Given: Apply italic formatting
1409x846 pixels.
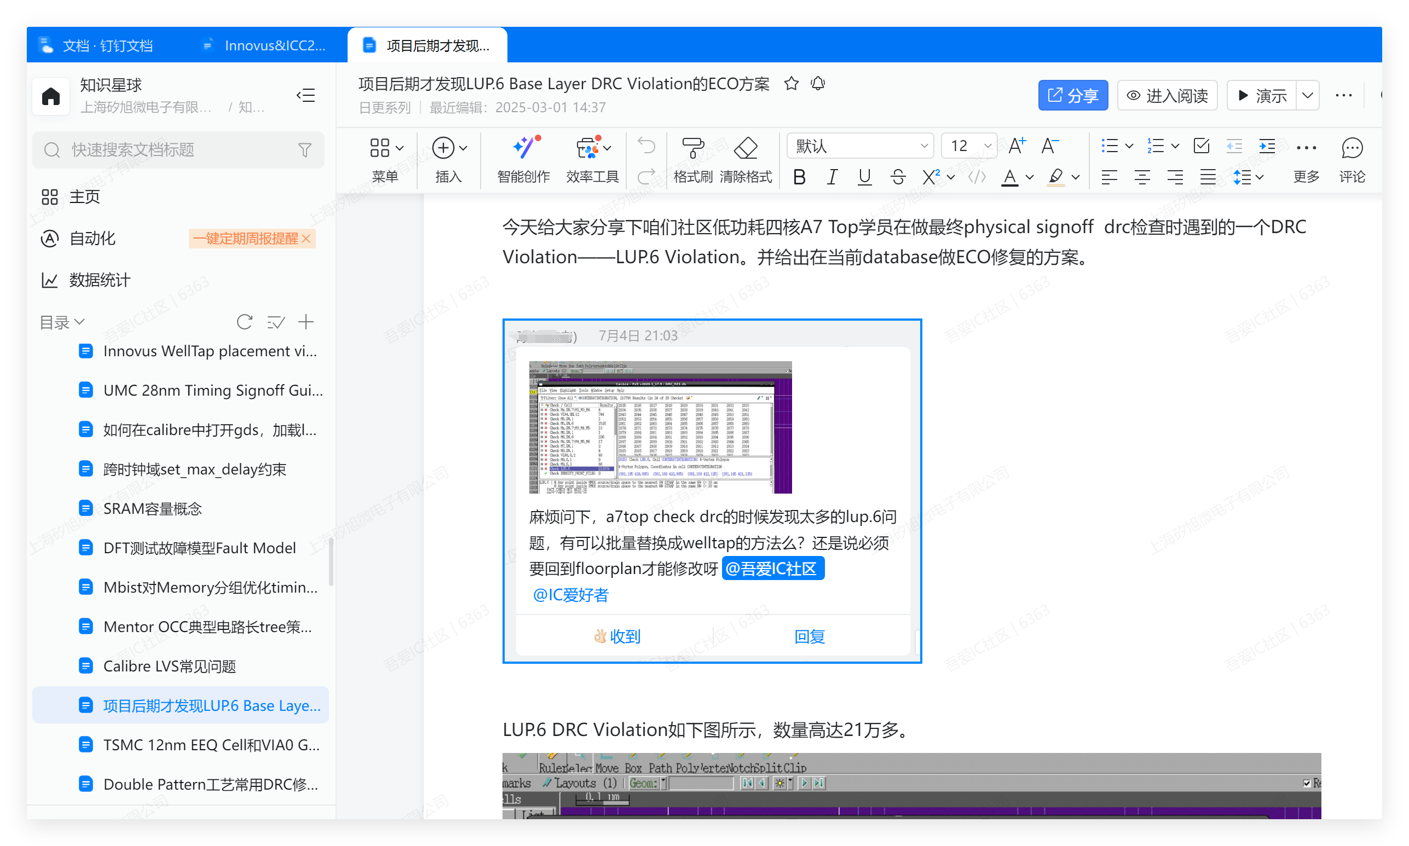Looking at the screenshot, I should tap(832, 177).
